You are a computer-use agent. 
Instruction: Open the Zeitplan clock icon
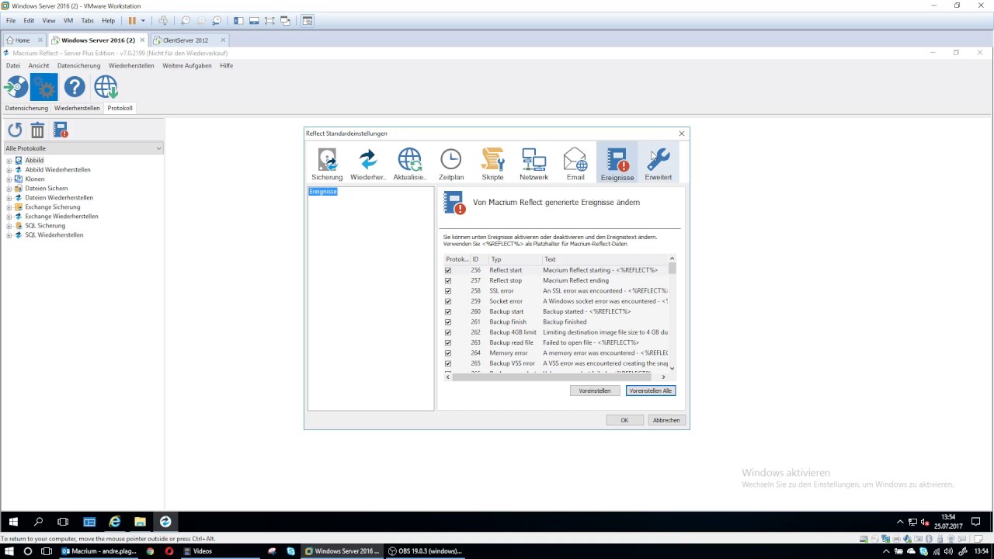coord(451,163)
